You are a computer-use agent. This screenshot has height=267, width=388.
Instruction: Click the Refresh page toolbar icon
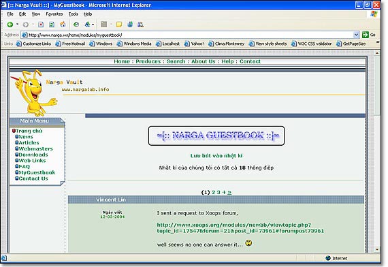click(52, 25)
